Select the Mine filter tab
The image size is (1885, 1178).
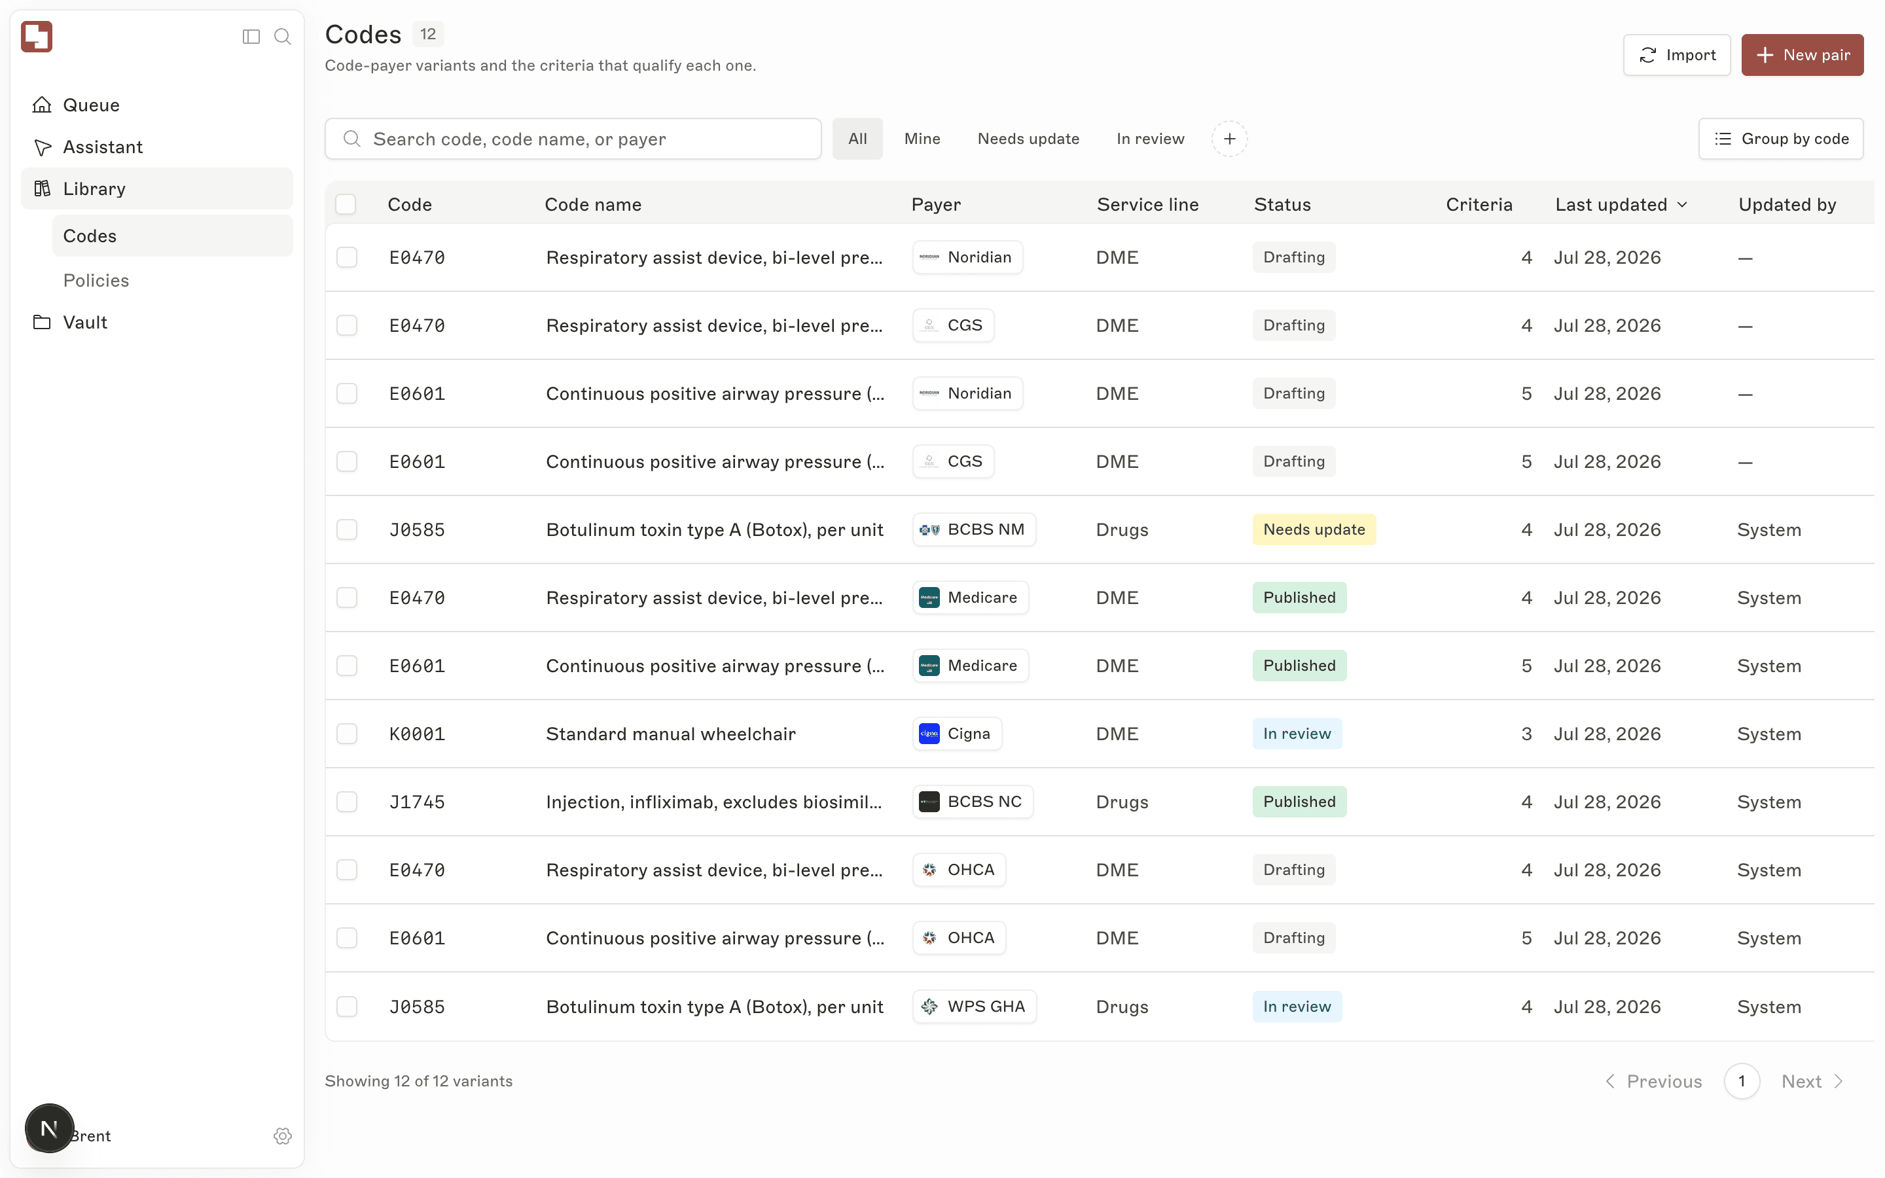(x=922, y=139)
